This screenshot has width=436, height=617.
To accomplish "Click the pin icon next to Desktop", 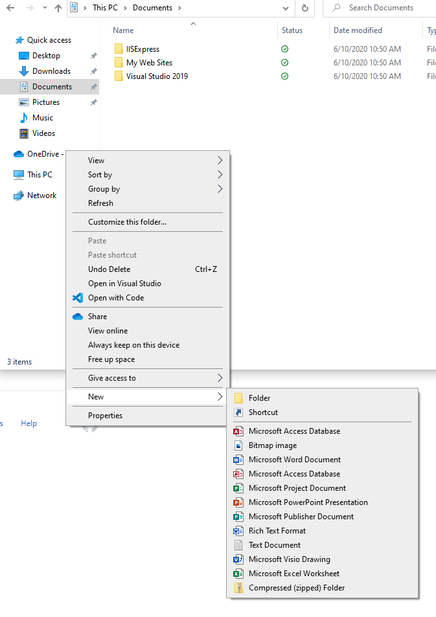I will point(93,56).
